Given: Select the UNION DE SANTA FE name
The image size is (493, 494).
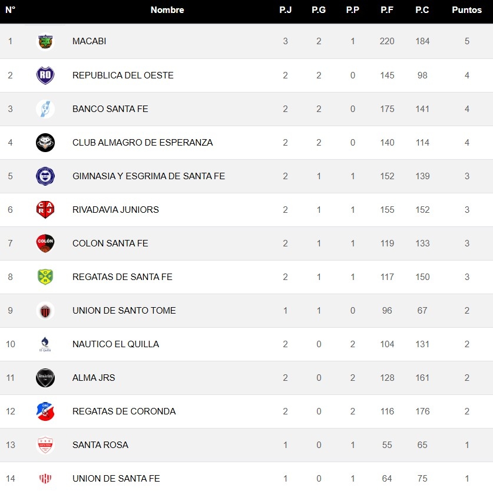Looking at the screenshot, I should click(116, 479).
